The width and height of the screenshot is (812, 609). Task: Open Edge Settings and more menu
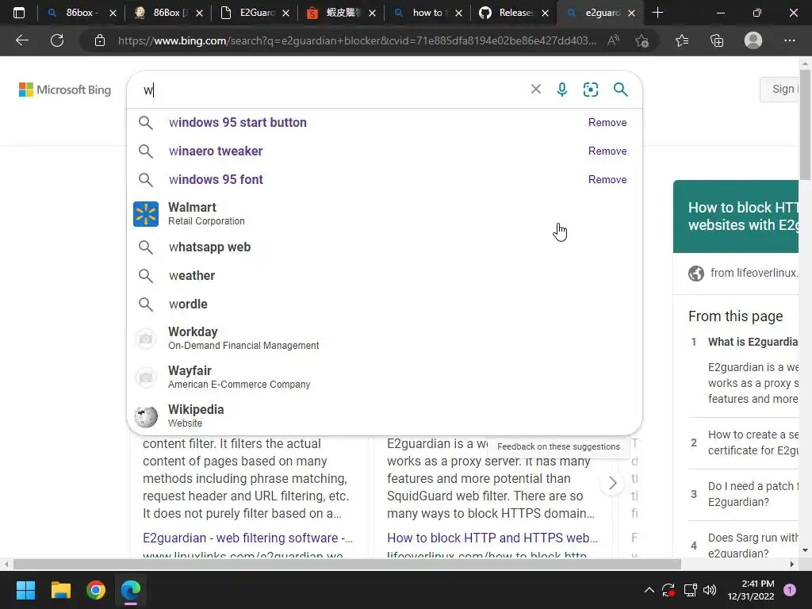coord(789,40)
